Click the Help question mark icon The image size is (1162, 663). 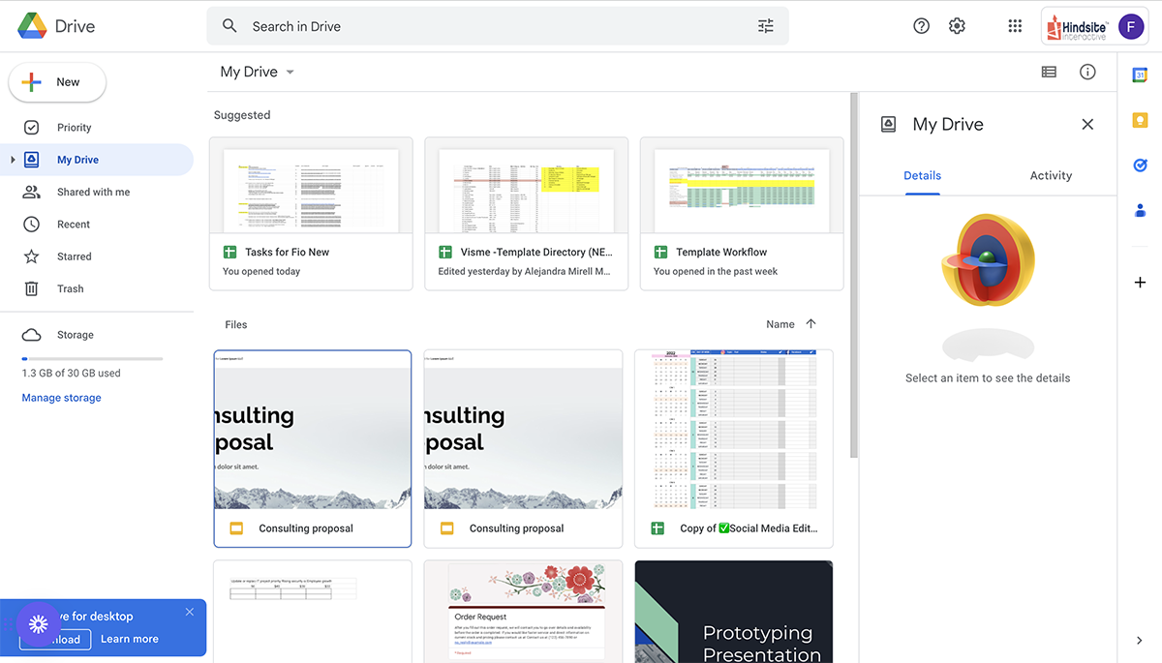coord(921,26)
